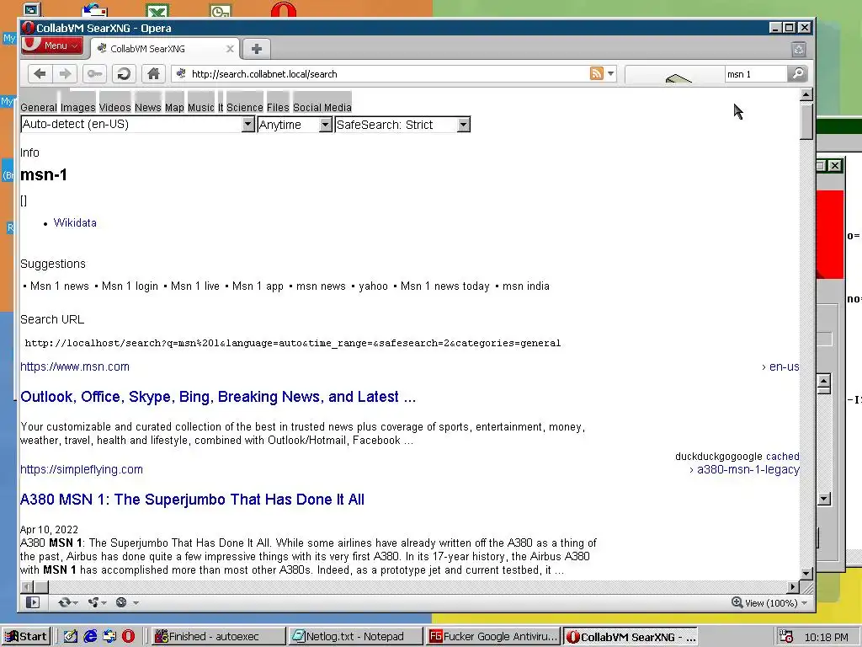Launch Internet Explorer from Quick Launch
The image size is (862, 647).
[x=90, y=637]
